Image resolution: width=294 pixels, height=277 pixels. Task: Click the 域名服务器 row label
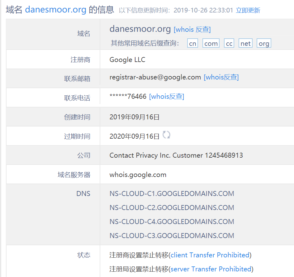coord(74,175)
